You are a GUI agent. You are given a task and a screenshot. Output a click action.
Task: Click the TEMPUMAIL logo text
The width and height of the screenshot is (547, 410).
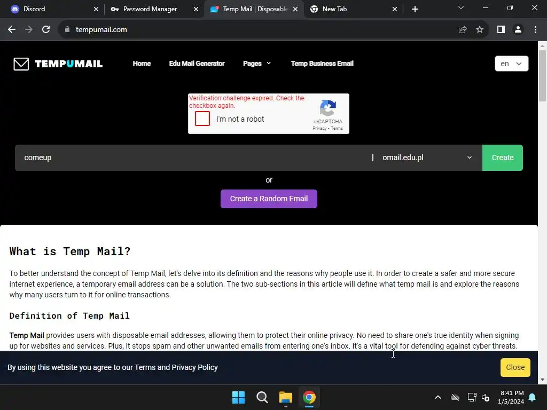[69, 64]
